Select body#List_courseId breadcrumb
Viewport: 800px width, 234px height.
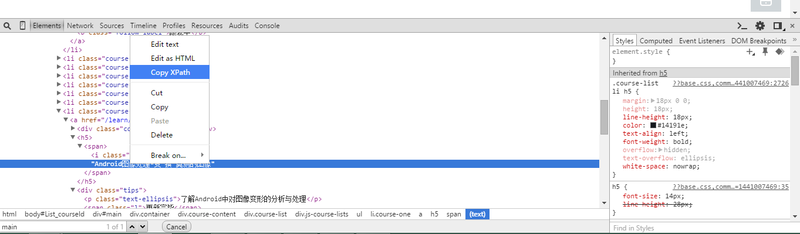[x=55, y=214]
